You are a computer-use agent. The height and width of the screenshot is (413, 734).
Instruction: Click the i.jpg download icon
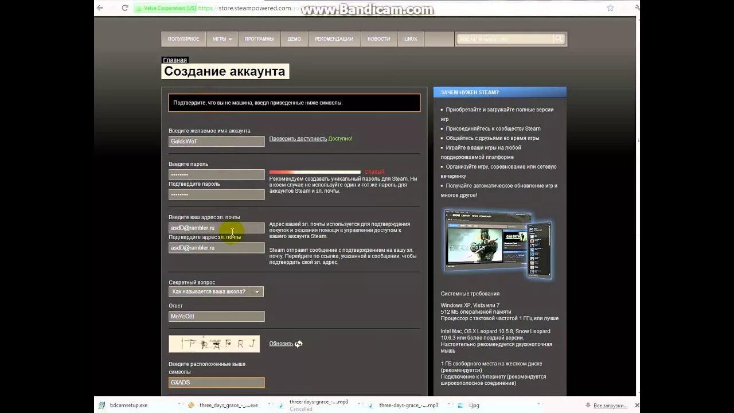click(x=460, y=405)
